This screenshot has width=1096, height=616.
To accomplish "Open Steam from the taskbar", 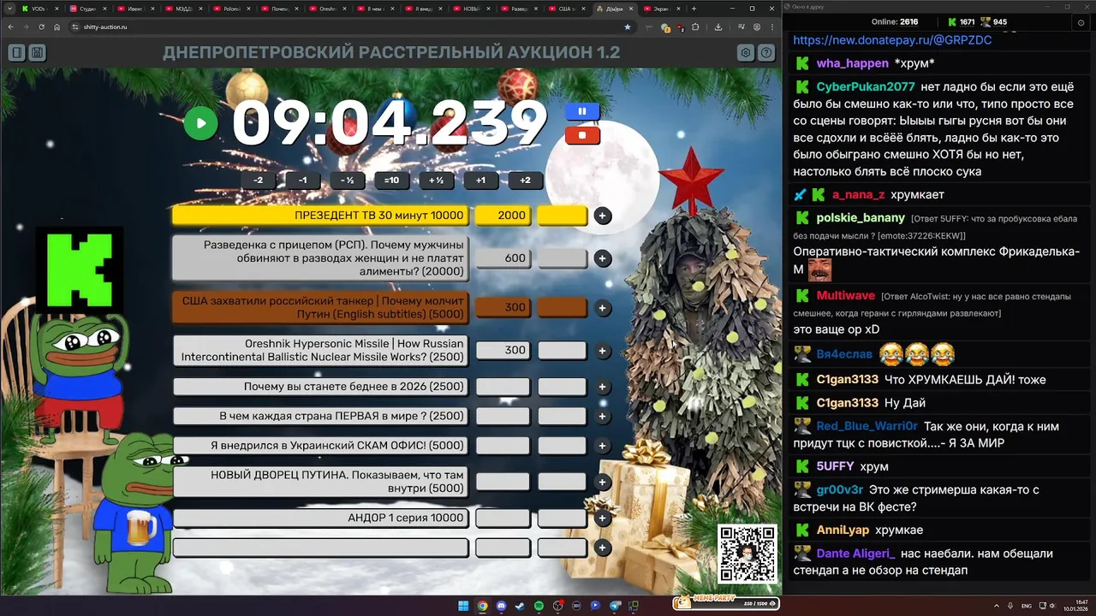I will pyautogui.click(x=520, y=606).
